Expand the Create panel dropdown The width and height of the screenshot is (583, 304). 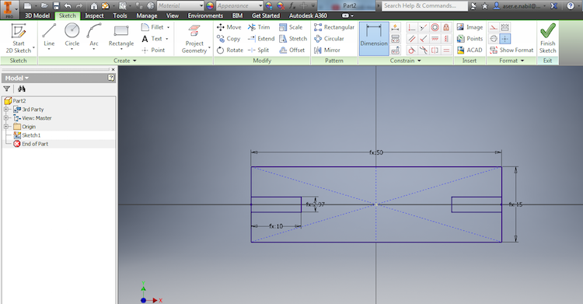[x=125, y=61]
